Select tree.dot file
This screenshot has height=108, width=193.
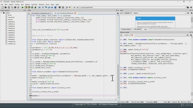10,19
